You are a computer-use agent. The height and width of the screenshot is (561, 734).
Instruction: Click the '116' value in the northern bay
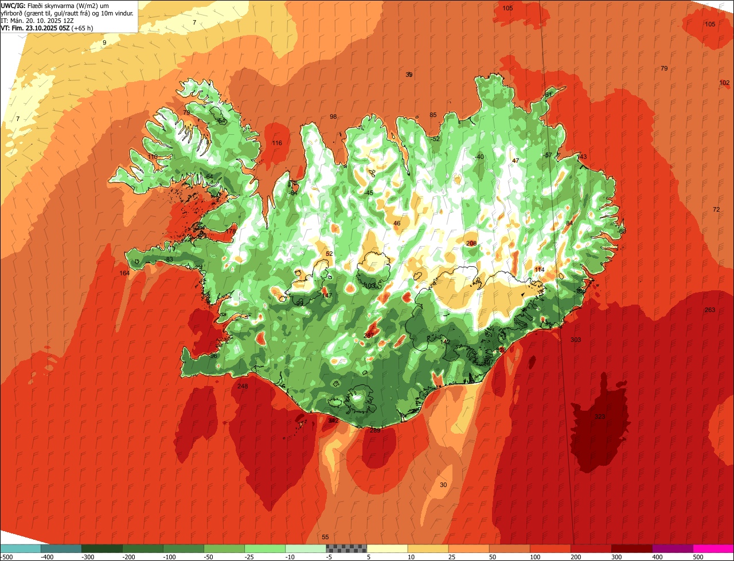tap(277, 143)
